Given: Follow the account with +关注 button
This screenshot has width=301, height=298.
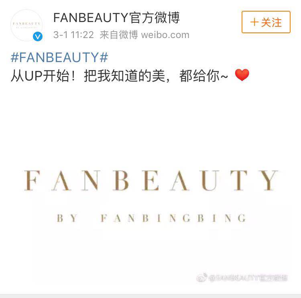Looking at the screenshot, I should pyautogui.click(x=266, y=22).
